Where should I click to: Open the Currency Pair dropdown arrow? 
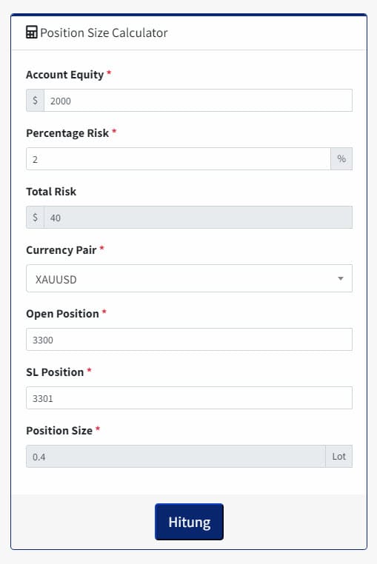coord(340,278)
